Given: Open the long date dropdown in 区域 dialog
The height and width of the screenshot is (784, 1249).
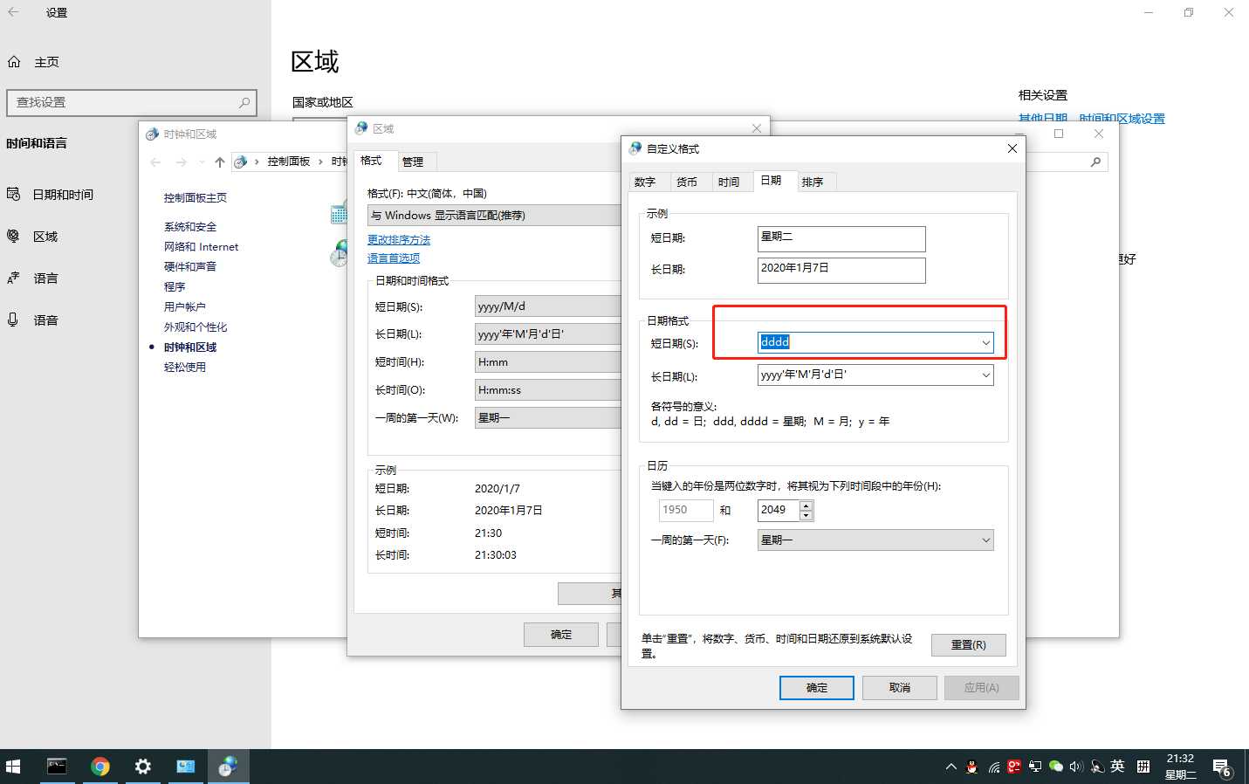Looking at the screenshot, I should coord(547,334).
